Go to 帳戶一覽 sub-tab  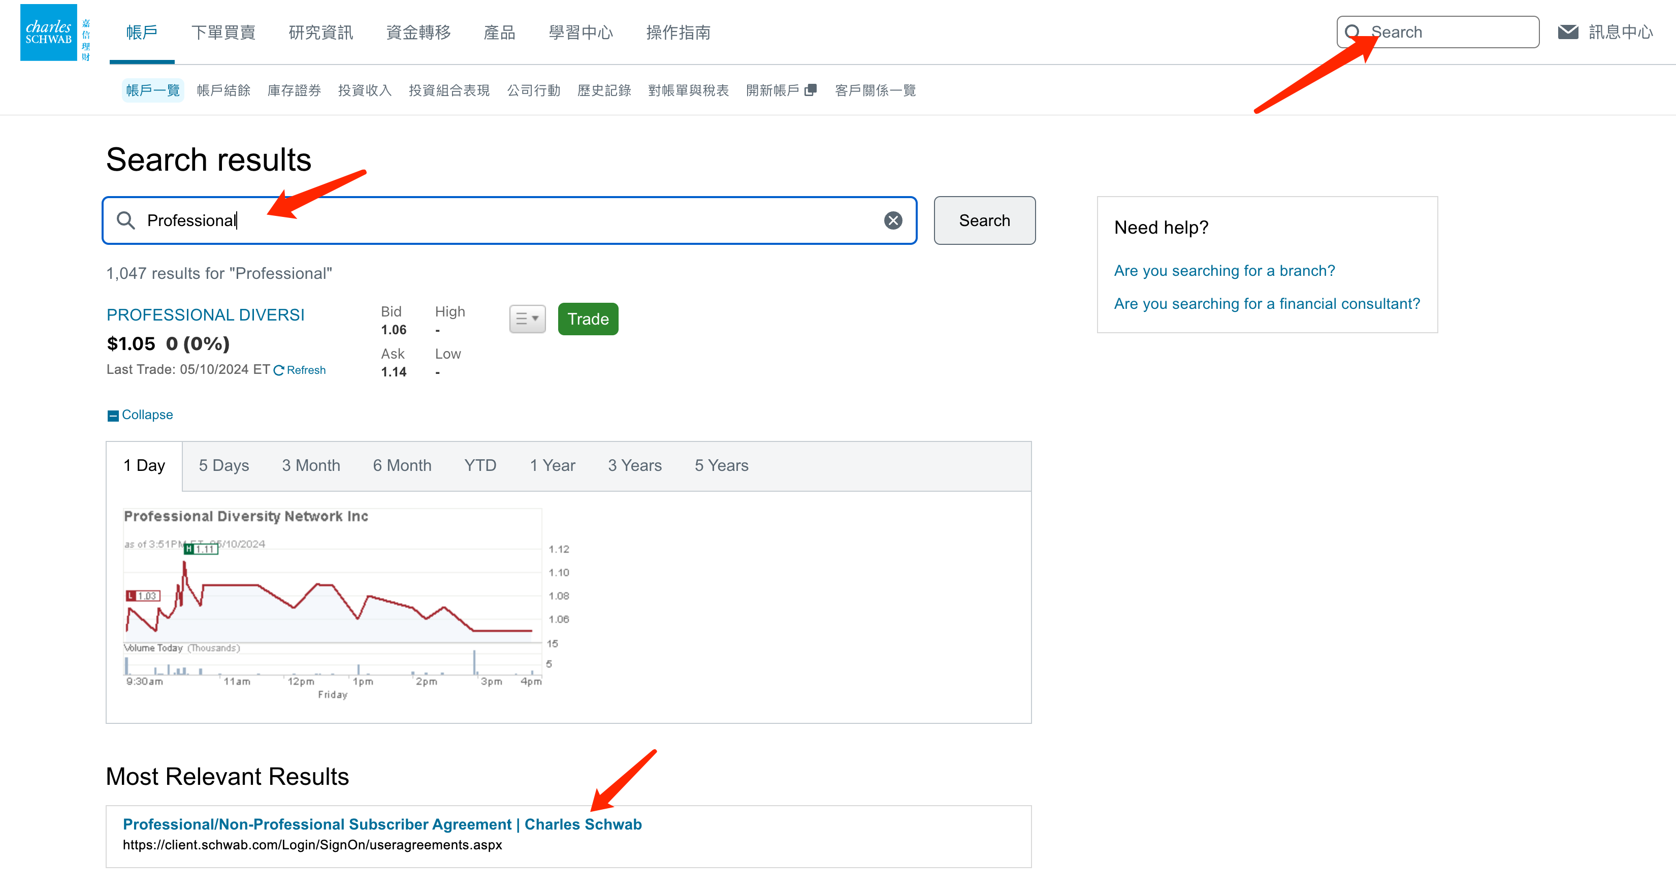coord(153,90)
